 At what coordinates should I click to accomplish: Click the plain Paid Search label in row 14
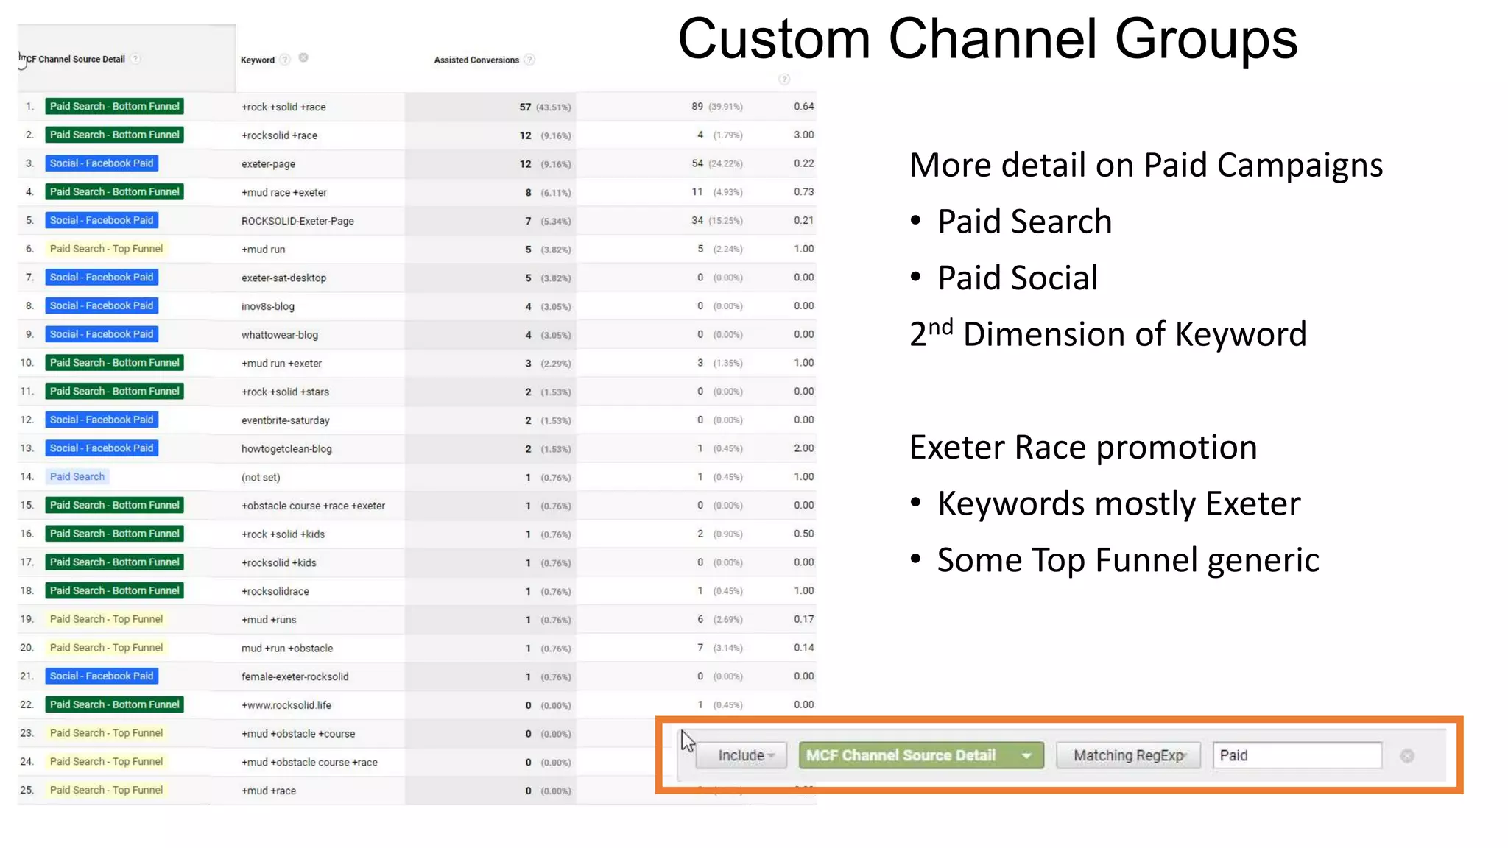pyautogui.click(x=77, y=477)
